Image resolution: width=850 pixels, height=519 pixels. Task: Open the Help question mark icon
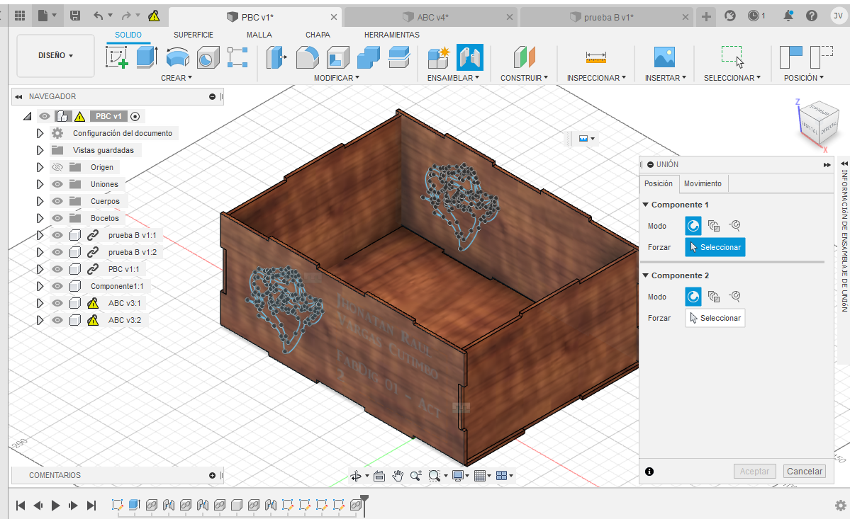click(812, 16)
